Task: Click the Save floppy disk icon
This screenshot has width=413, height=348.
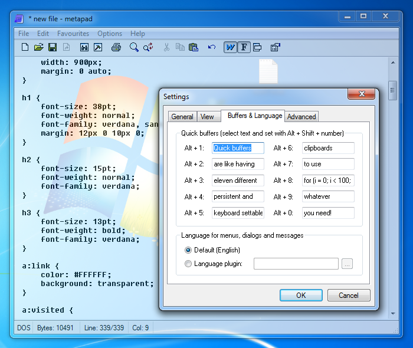Action: point(52,47)
